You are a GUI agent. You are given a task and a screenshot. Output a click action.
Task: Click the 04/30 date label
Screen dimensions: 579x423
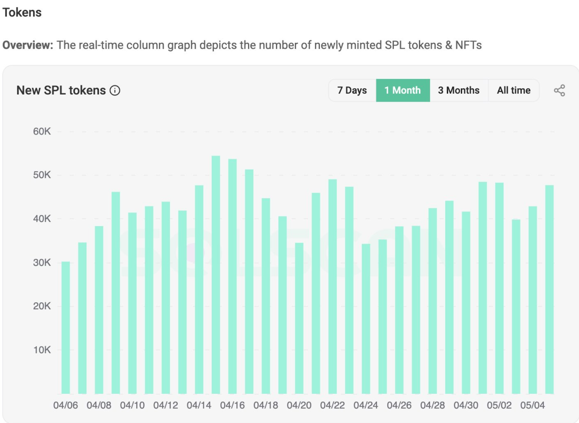tap(466, 405)
